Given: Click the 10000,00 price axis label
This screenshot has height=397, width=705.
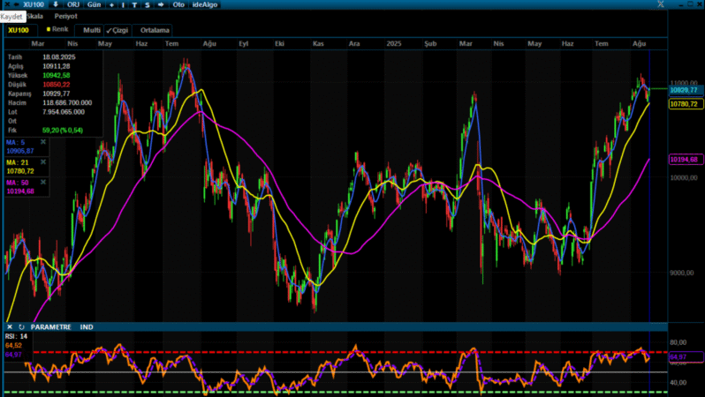Looking at the screenshot, I should pyautogui.click(x=684, y=178).
